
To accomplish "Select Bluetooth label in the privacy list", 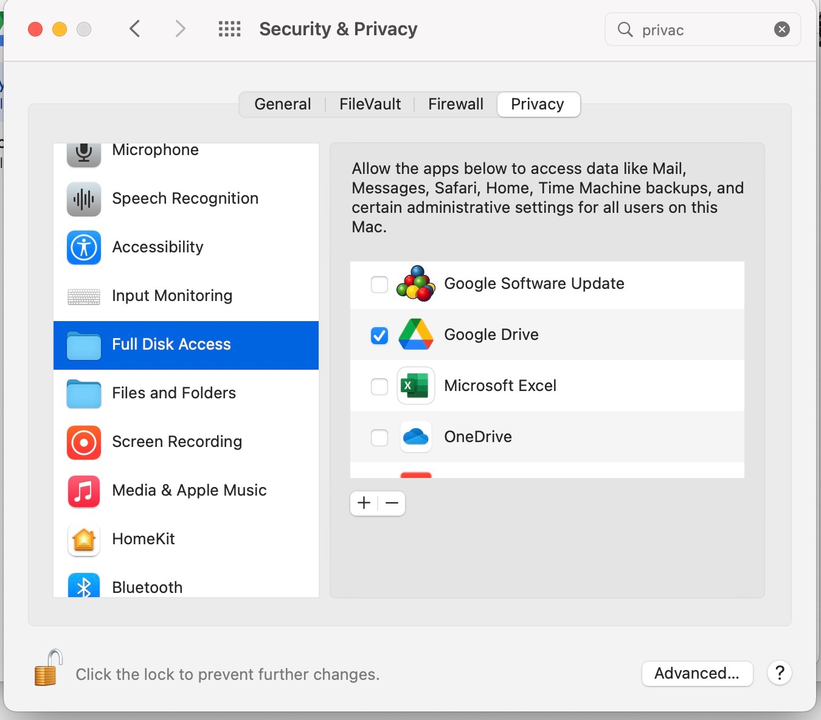I will point(148,587).
